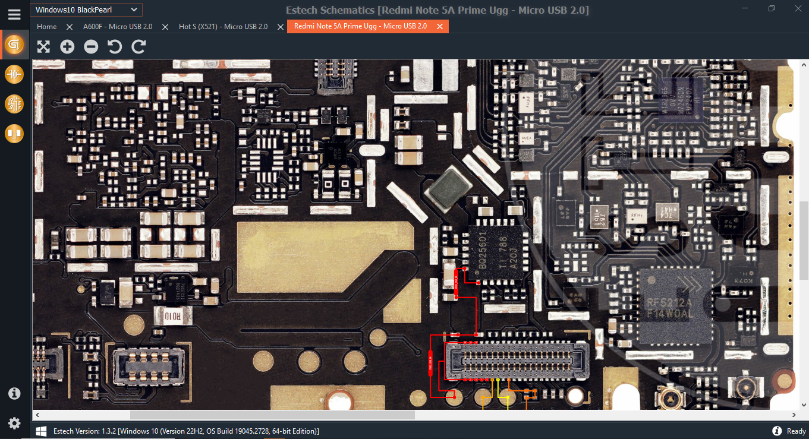Open the connector blocks sidebar section
Image resolution: width=809 pixels, height=439 pixels.
[x=14, y=134]
